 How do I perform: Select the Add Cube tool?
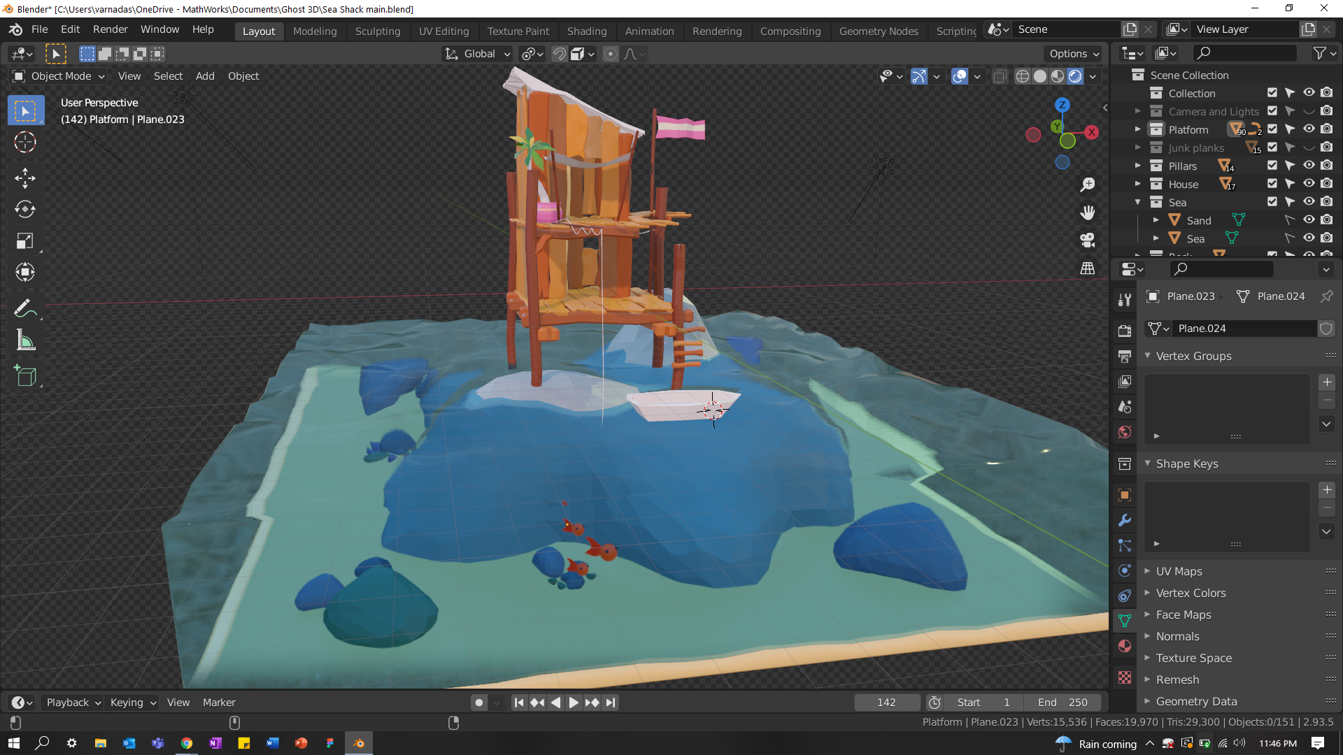[x=25, y=376]
